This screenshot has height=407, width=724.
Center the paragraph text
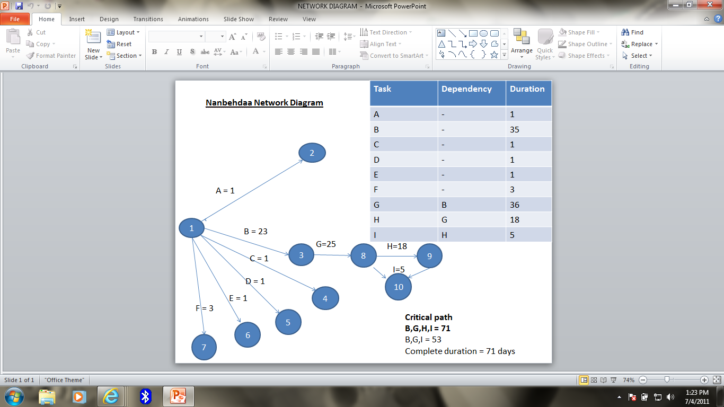pyautogui.click(x=291, y=52)
